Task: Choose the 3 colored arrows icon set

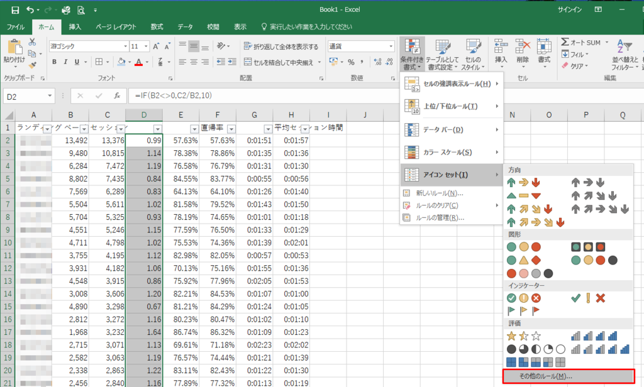Action: [524, 183]
